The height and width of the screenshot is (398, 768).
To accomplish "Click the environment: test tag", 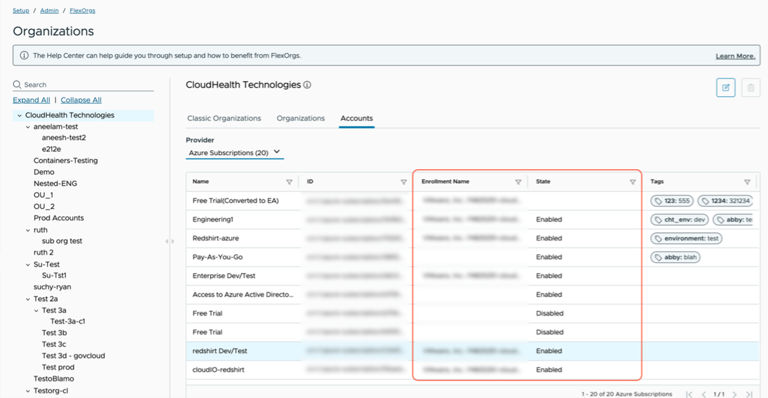I will point(686,238).
